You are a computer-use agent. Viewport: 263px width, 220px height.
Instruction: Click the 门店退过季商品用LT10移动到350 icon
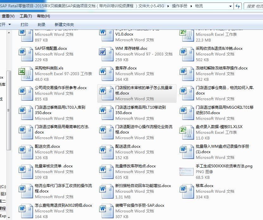(x=106, y=113)
